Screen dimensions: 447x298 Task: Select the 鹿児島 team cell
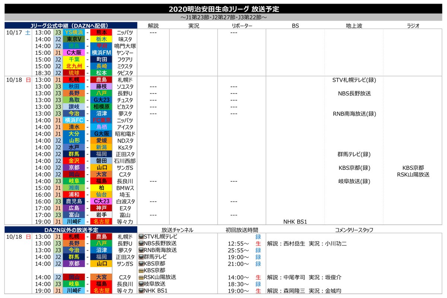click(x=74, y=201)
